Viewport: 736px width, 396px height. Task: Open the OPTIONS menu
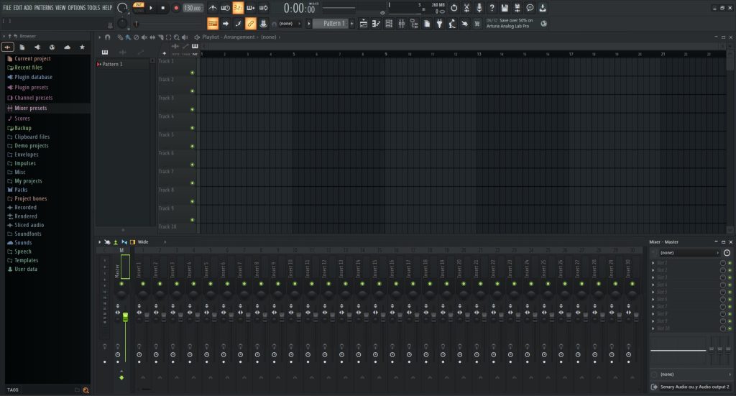(76, 7)
